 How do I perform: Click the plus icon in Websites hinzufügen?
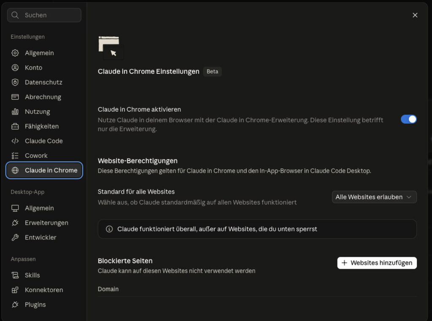tap(344, 263)
